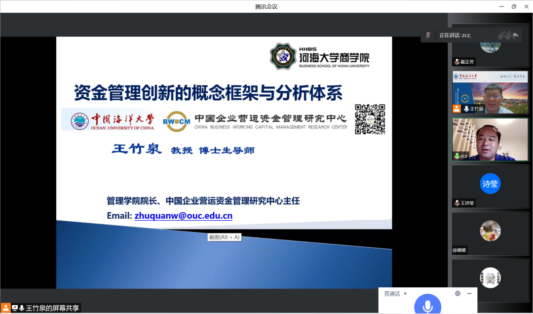Viewport: 533px width, 314px height.
Task: Open settings hexagon icon in voice panel
Action: coord(457,293)
